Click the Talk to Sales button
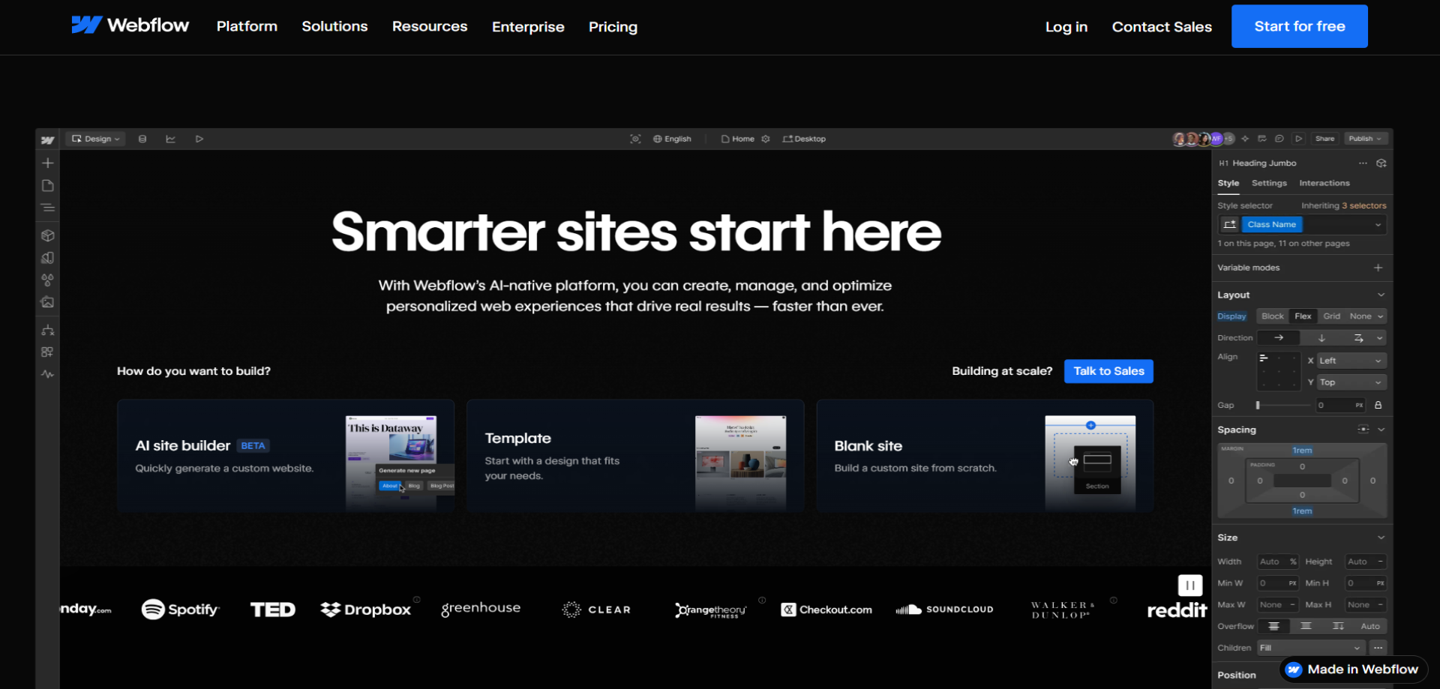Viewport: 1440px width, 689px height. [1108, 371]
